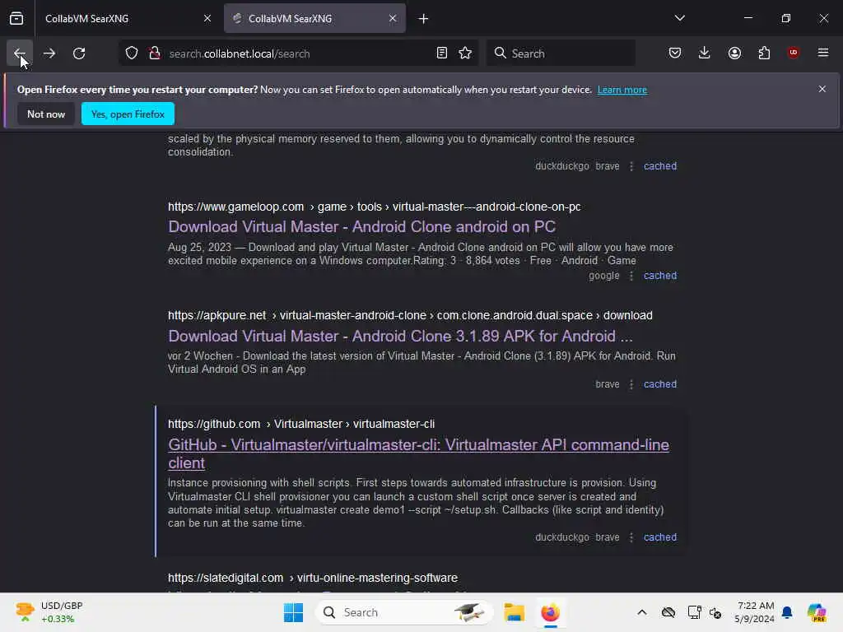Open the USD/GBP widget on the taskbar
843x632 pixels.
coord(49,612)
